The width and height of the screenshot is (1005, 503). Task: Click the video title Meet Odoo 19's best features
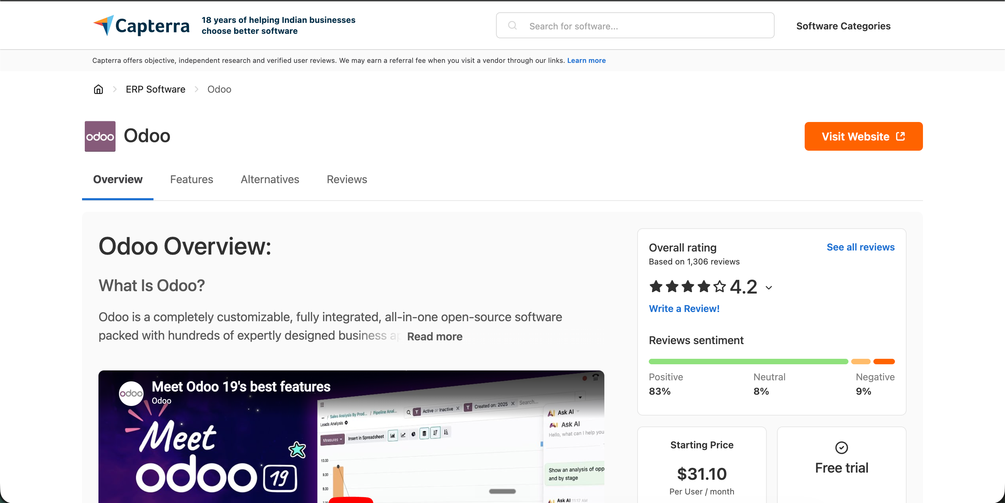241,386
